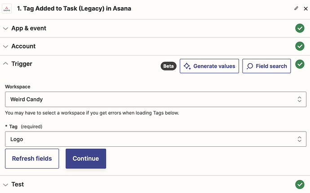Click the green checkmark on App & event row

[300, 28]
